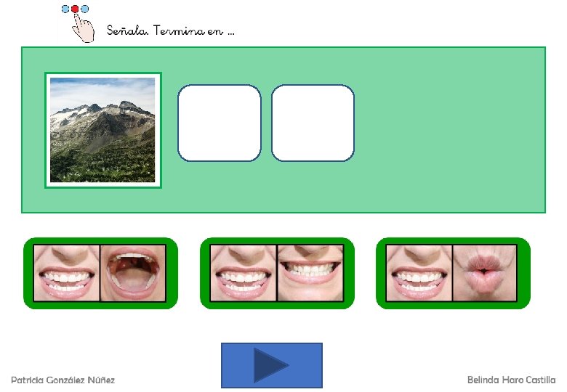Click the red dot above the hand
567x392 pixels.
(75, 9)
